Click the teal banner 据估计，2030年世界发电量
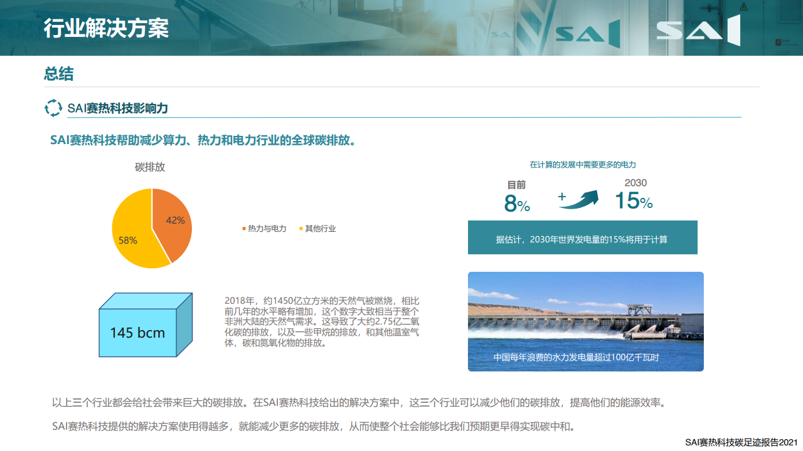 tap(583, 237)
